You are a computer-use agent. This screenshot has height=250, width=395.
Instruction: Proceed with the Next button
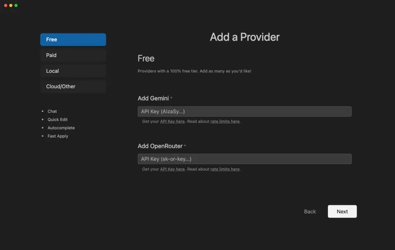(342, 211)
